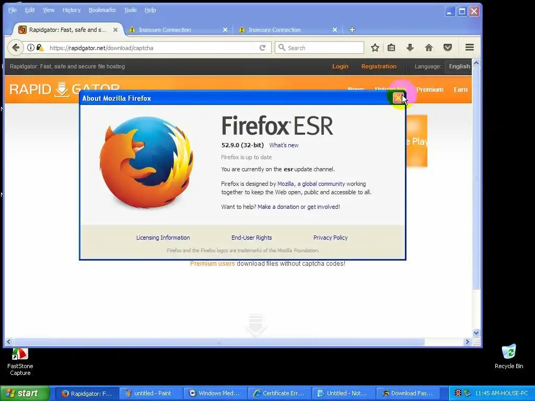Open the Edit menu
The image size is (535, 401).
pyautogui.click(x=30, y=10)
